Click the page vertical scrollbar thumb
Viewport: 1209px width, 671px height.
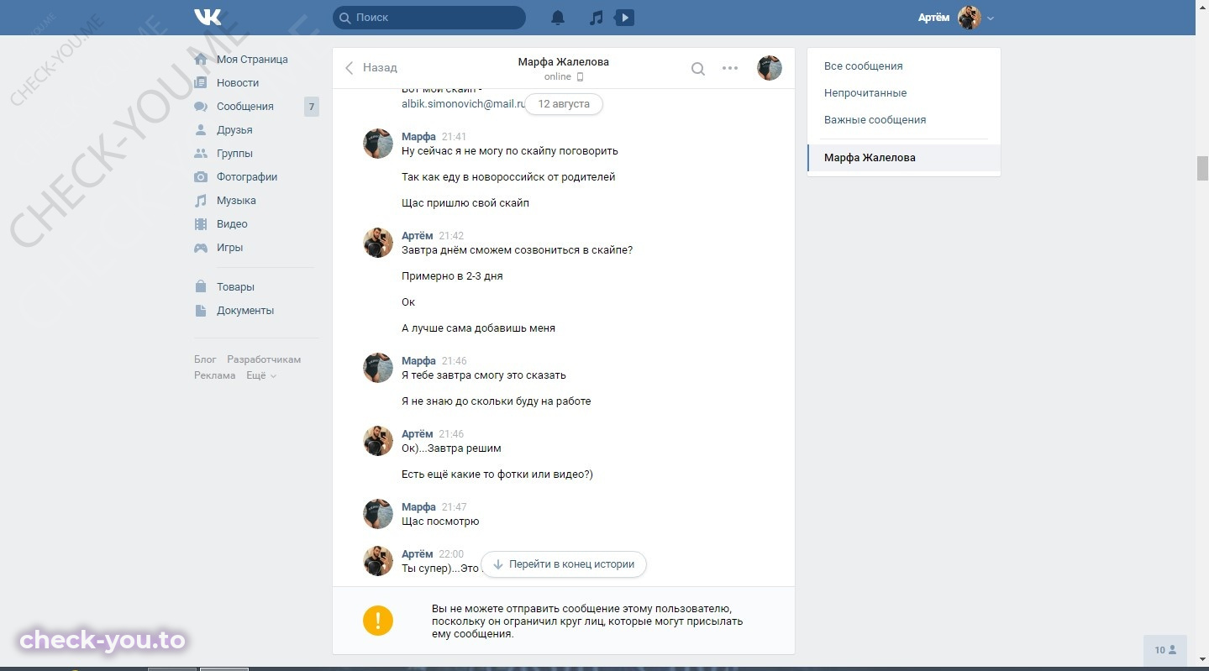[1202, 168]
